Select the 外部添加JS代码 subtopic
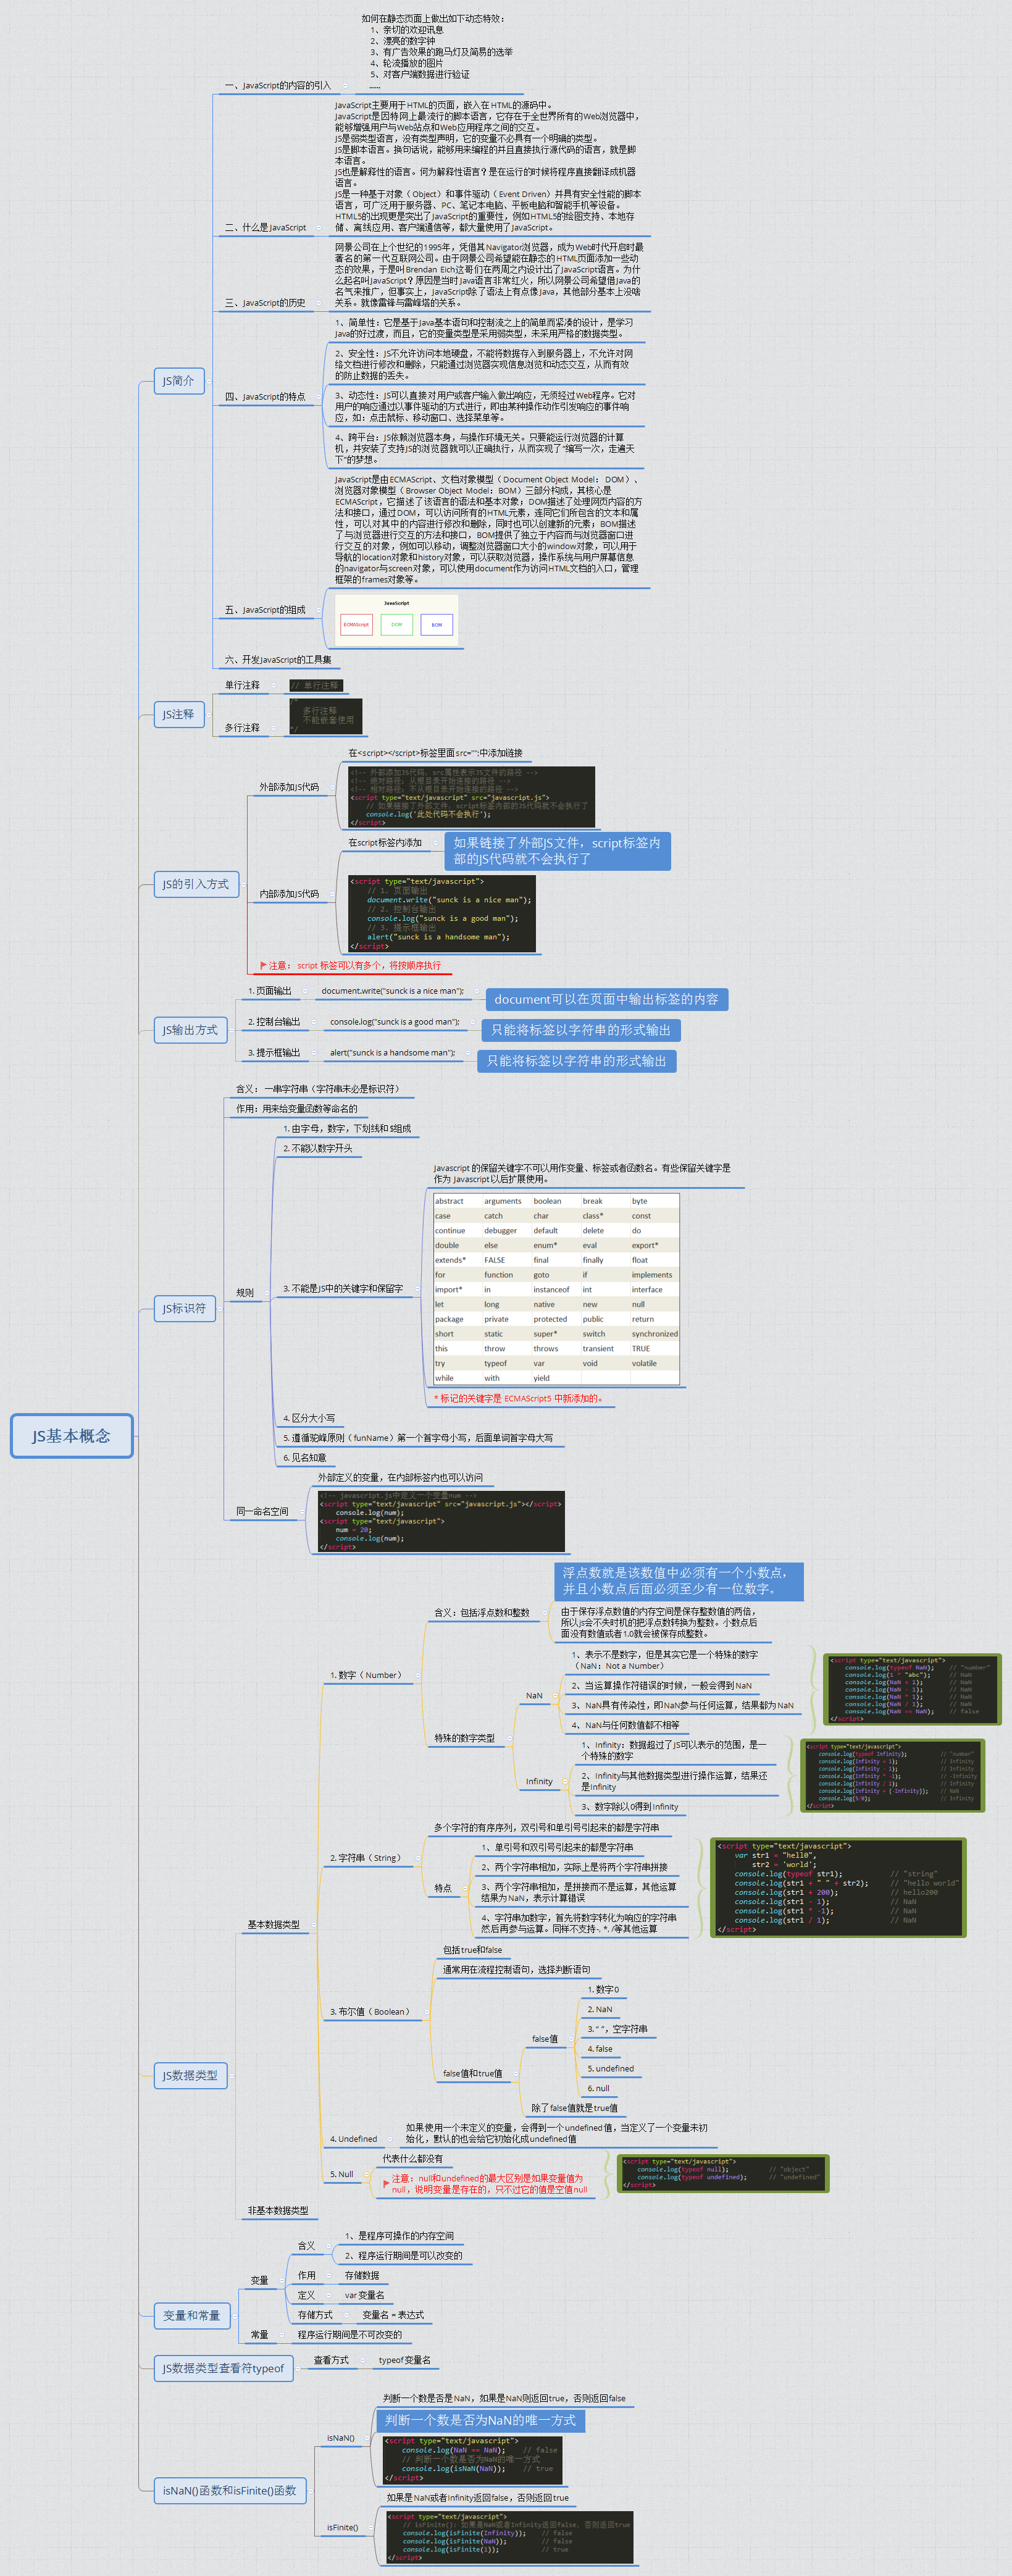 289,787
